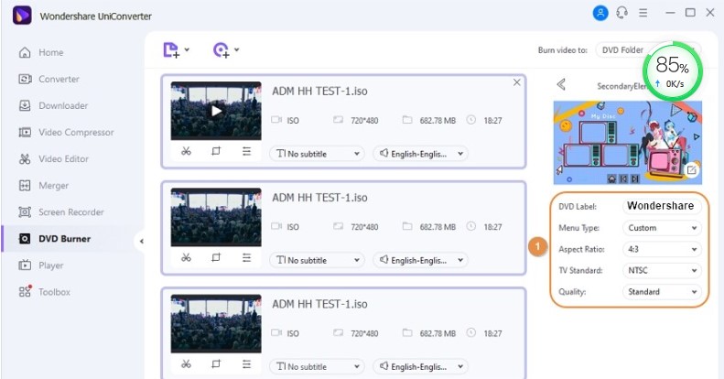
Task: Crop the first video with crop icon
Action: pos(216,151)
